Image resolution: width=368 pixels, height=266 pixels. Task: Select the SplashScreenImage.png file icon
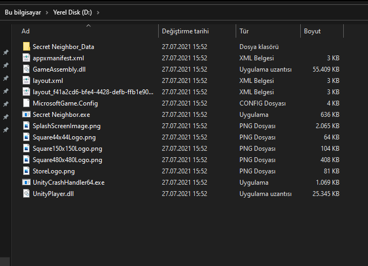pyautogui.click(x=26, y=126)
